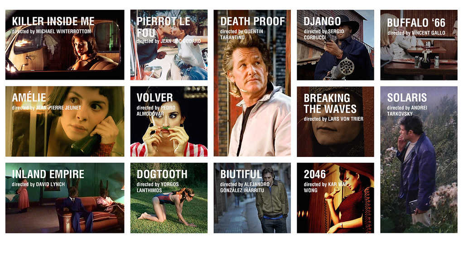Image resolution: width=464 pixels, height=261 pixels.
Task: Select the 2046 movie tile
Action: (x=336, y=198)
